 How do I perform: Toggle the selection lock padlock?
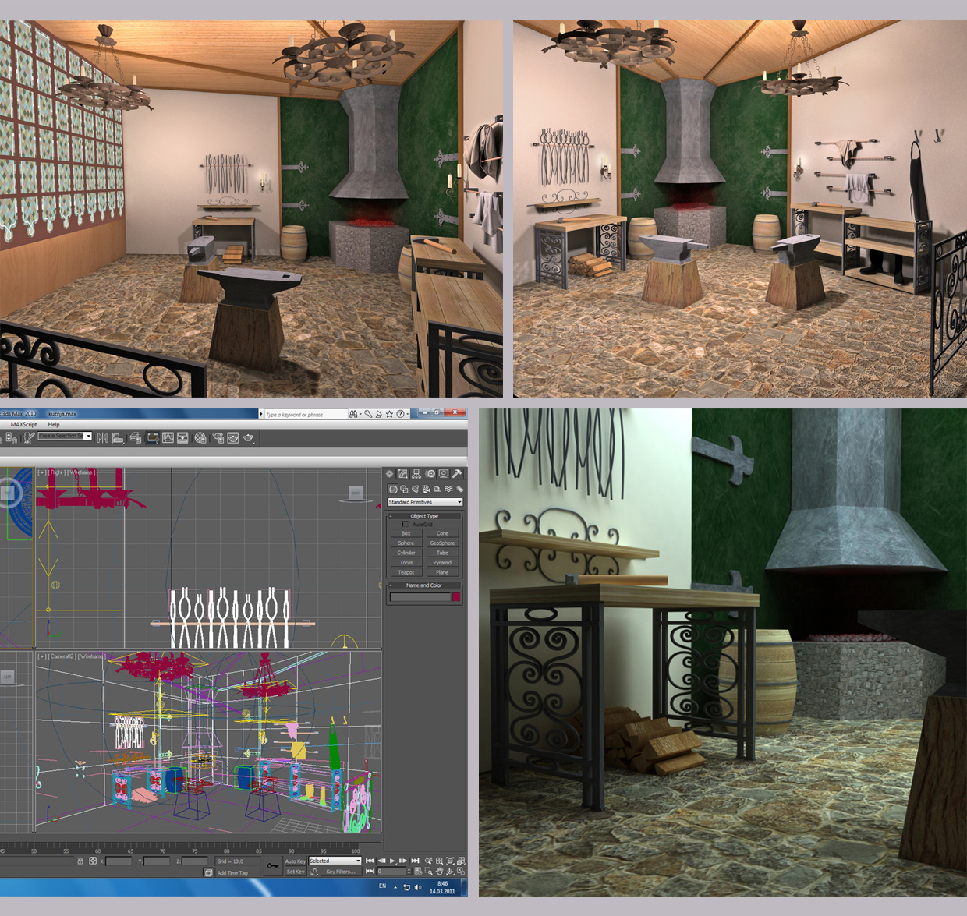click(x=80, y=861)
